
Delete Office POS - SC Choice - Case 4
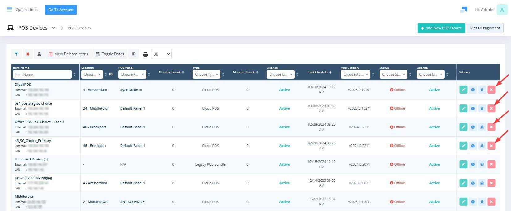click(x=491, y=127)
